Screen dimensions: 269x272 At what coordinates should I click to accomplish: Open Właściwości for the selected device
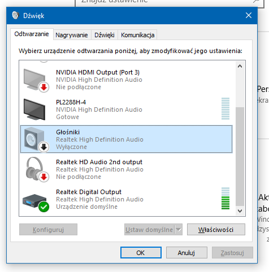pyautogui.click(x=216, y=230)
